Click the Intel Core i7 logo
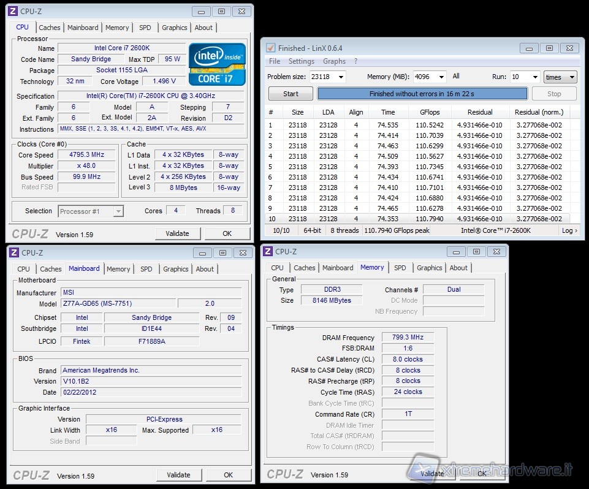Viewport: 589px width, 489px height. 217,64
